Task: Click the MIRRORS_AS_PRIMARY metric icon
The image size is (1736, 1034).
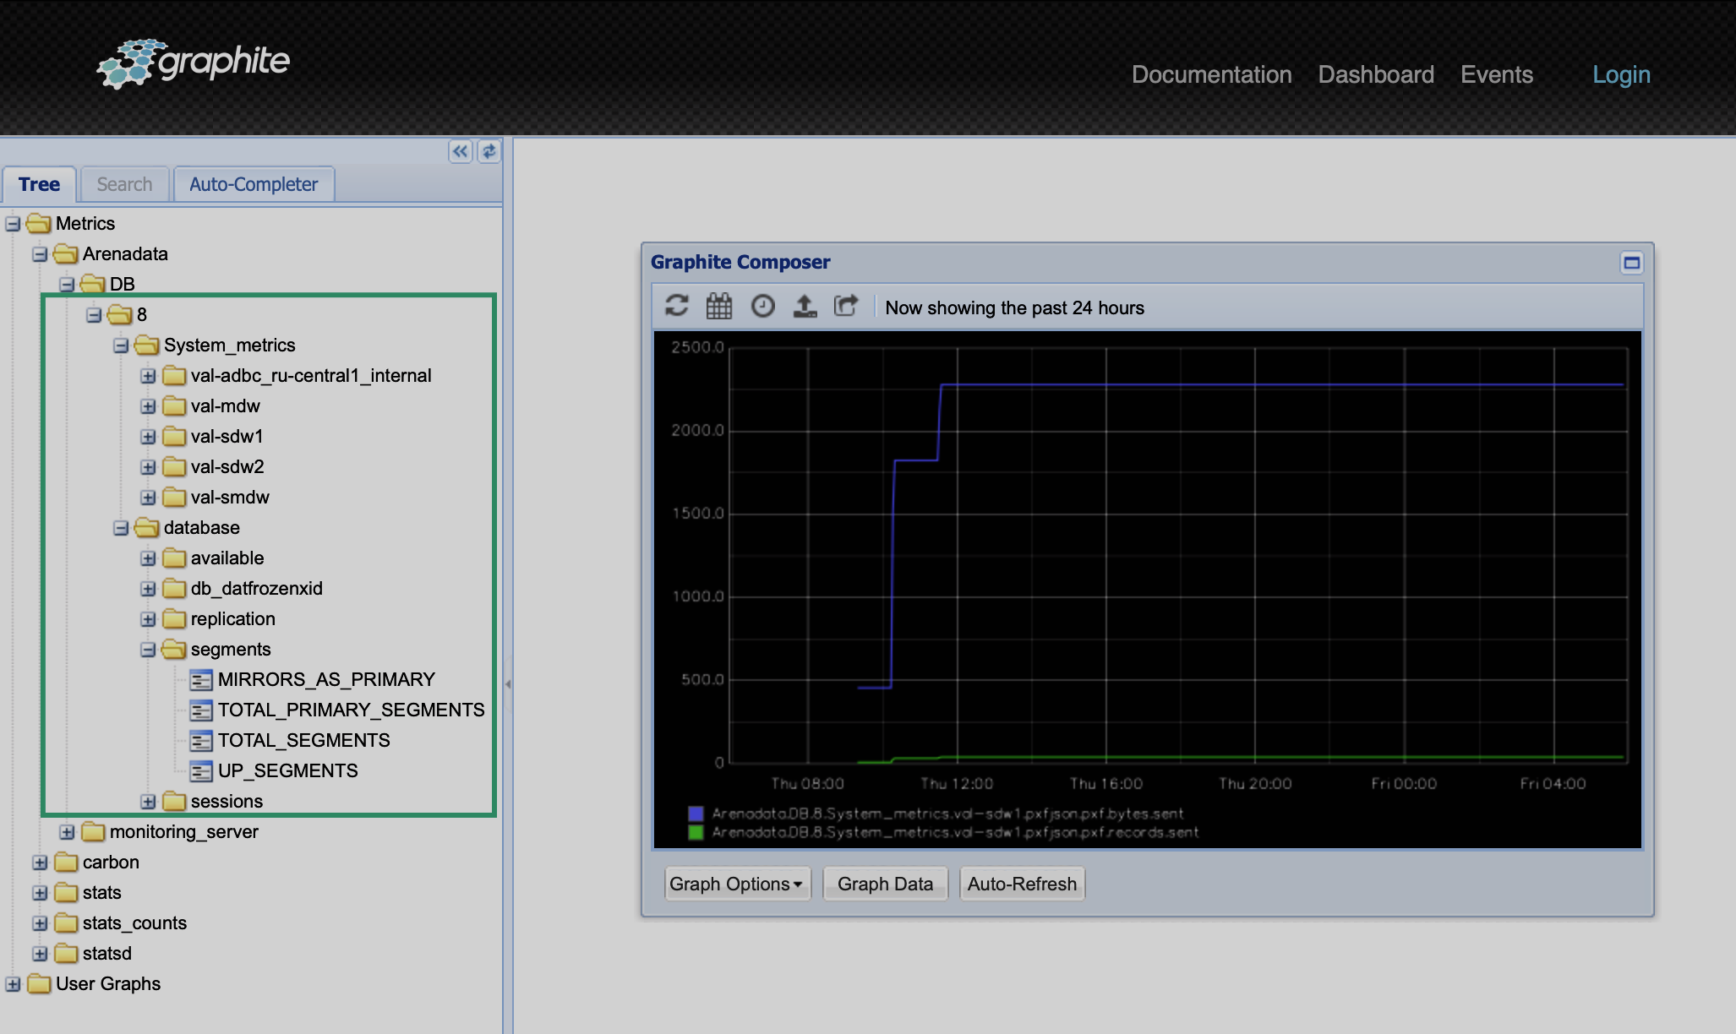Action: click(201, 680)
